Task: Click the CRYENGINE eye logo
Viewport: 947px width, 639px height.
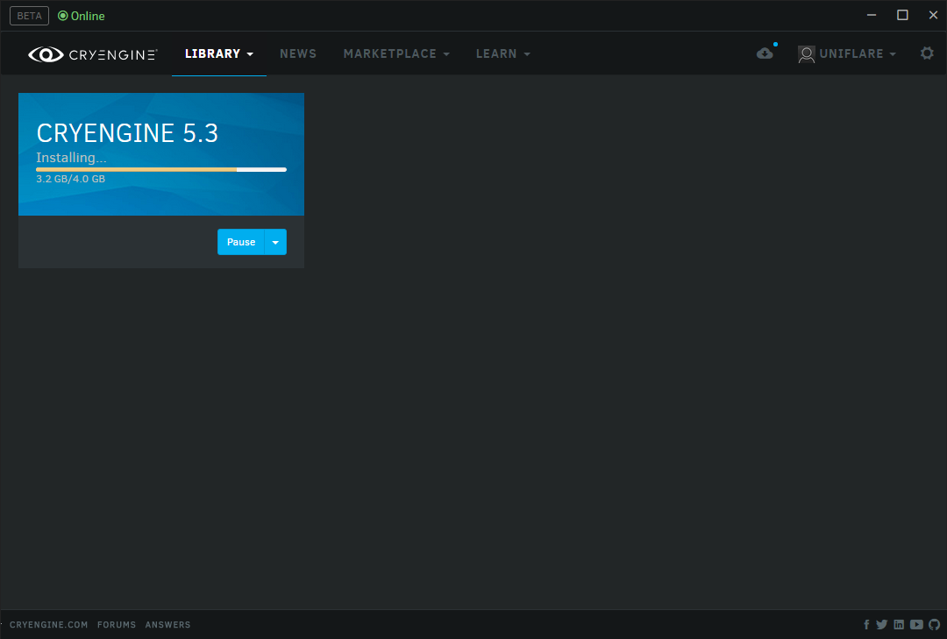Action: point(46,54)
